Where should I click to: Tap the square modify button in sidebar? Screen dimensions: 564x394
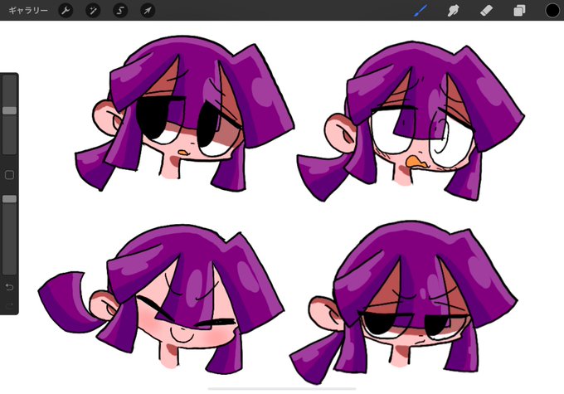pos(9,175)
